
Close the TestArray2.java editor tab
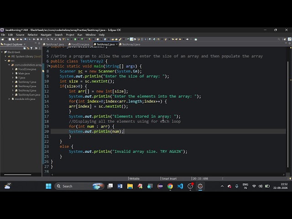pyautogui.click(x=117, y=44)
